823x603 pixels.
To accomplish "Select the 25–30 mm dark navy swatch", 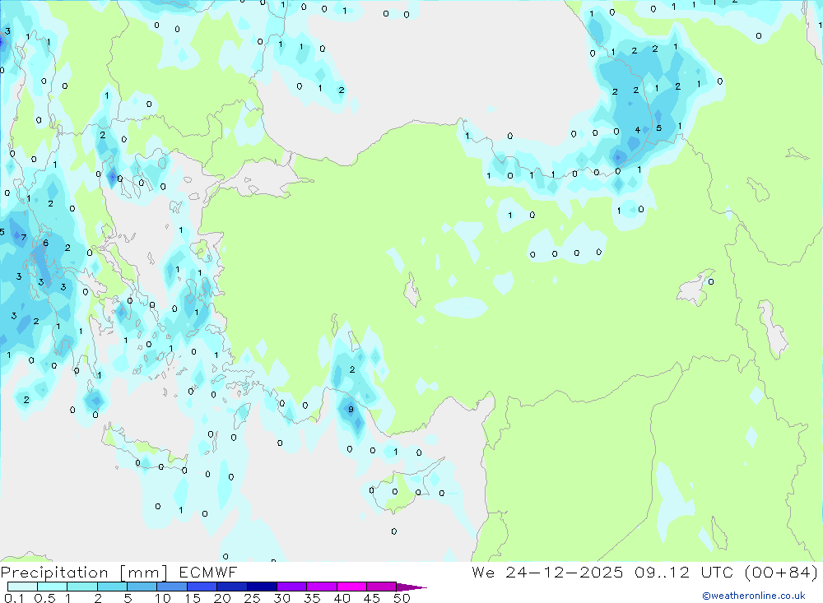I will pyautogui.click(x=262, y=587).
